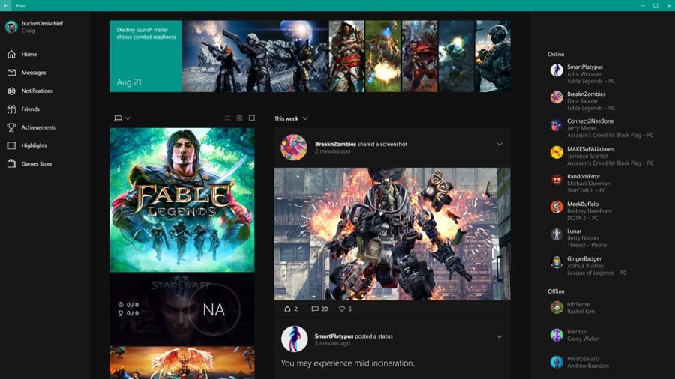Click 'Threes! – Phone' status text
Viewport: 675px width, 379px height.
(586, 245)
